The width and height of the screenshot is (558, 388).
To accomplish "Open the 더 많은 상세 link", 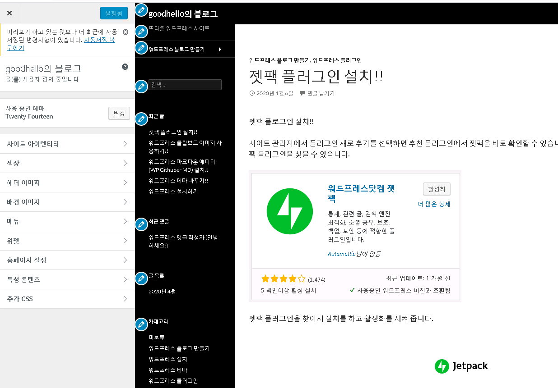I will (434, 204).
